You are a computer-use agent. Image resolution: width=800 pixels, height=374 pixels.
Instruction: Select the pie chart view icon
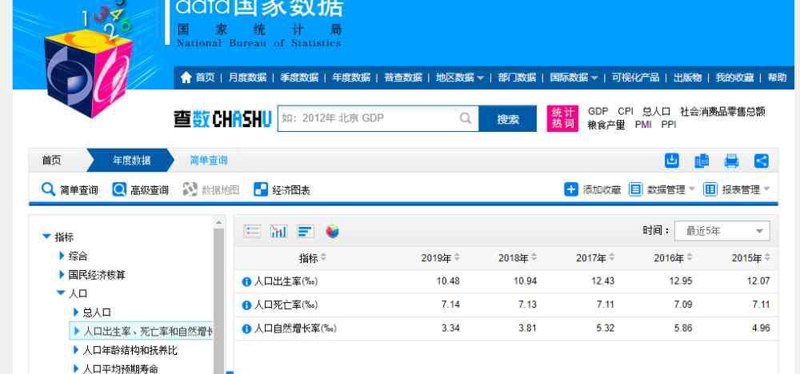point(332,231)
